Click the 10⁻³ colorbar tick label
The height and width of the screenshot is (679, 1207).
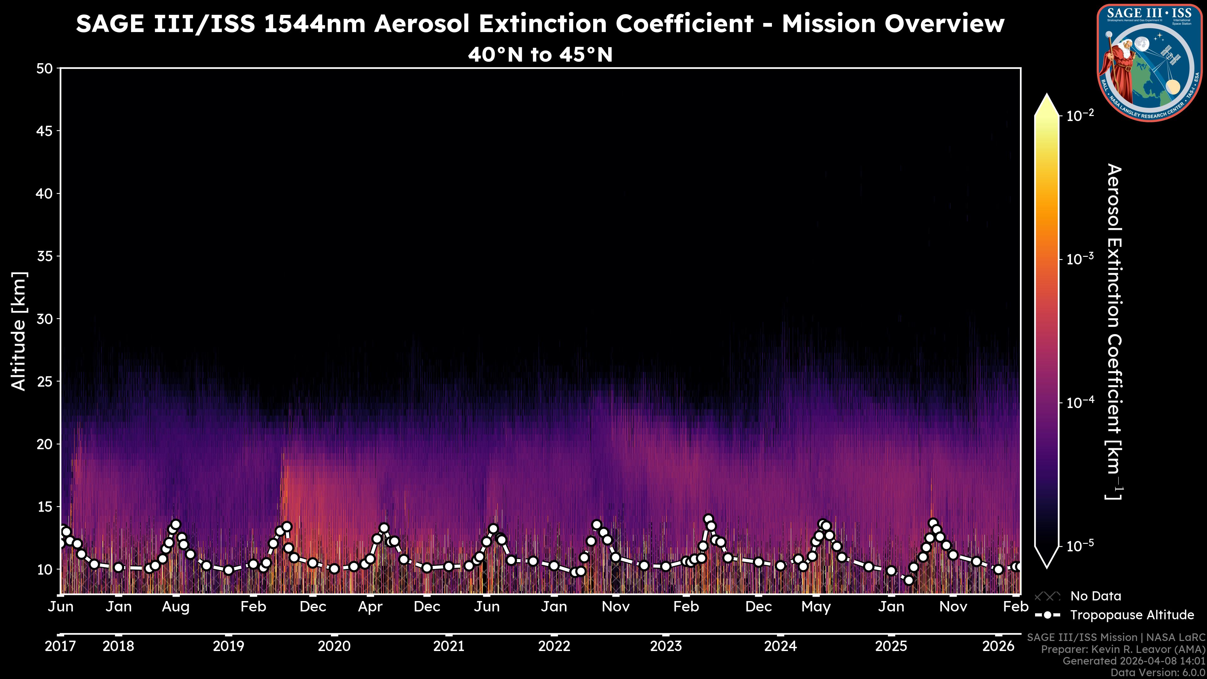pos(1080,259)
